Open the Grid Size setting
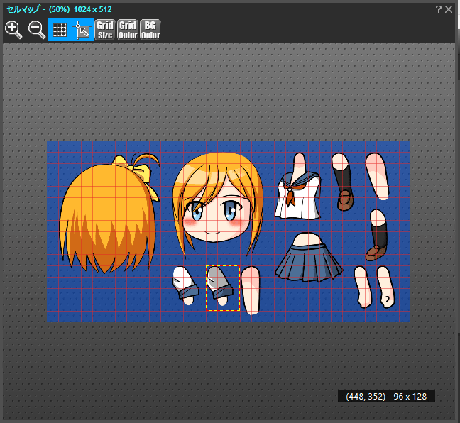 pos(105,30)
